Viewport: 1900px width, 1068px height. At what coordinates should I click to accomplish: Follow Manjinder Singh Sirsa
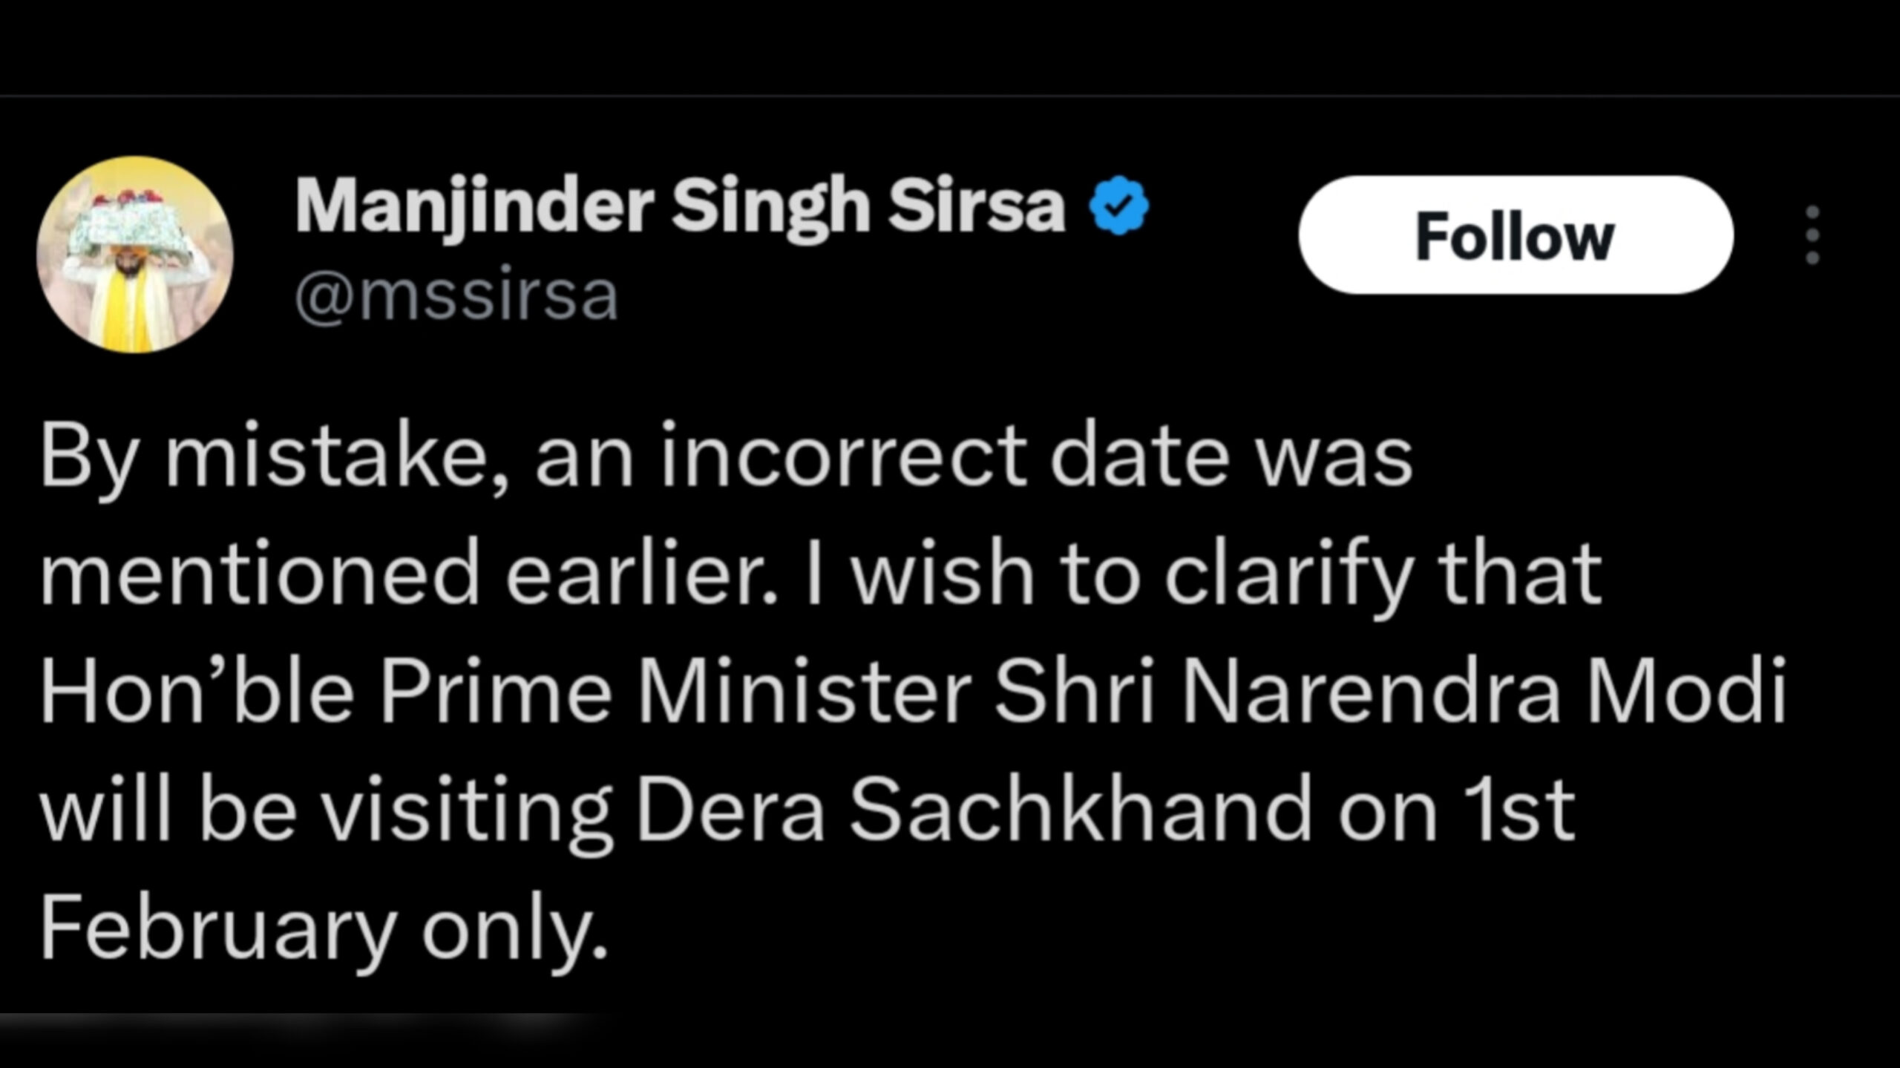(1515, 235)
